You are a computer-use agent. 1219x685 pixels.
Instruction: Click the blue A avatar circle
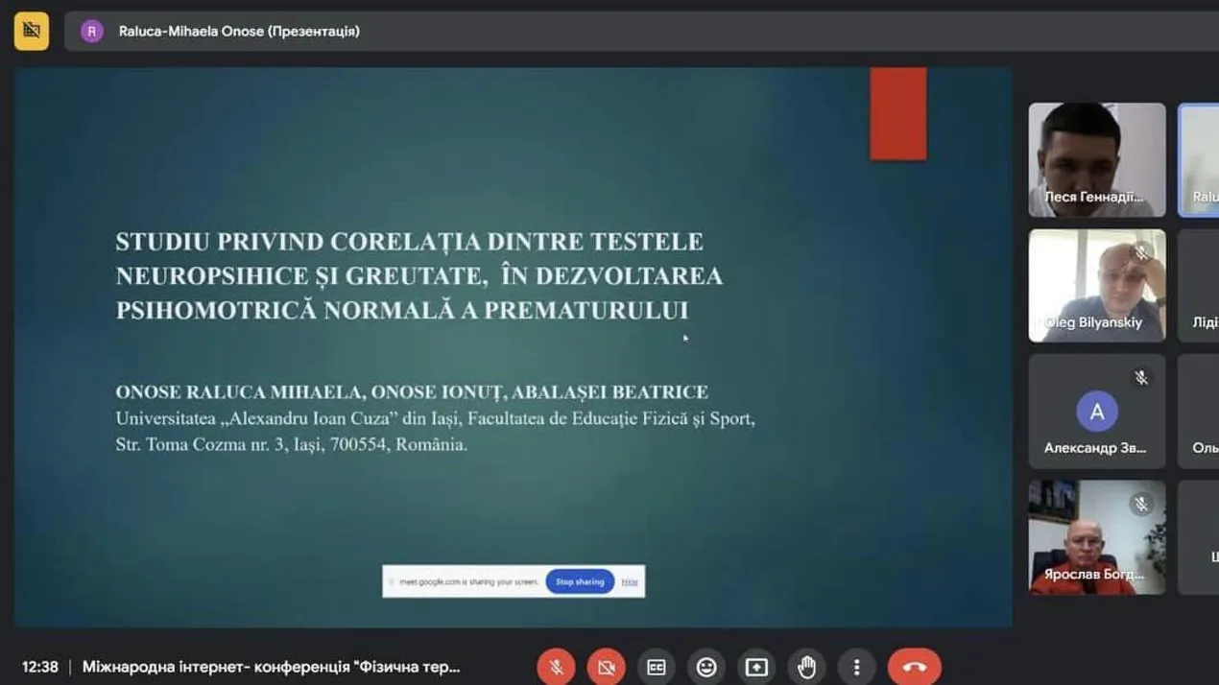click(x=1097, y=412)
